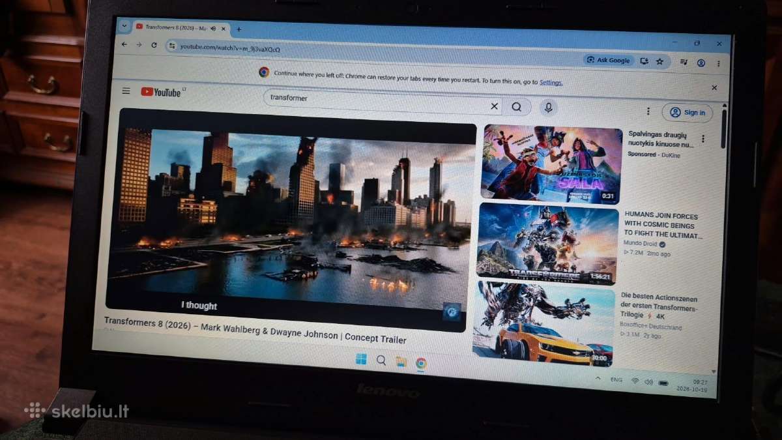
Task: Open the Mundo Droid Transformers thumbnail
Action: (x=548, y=244)
